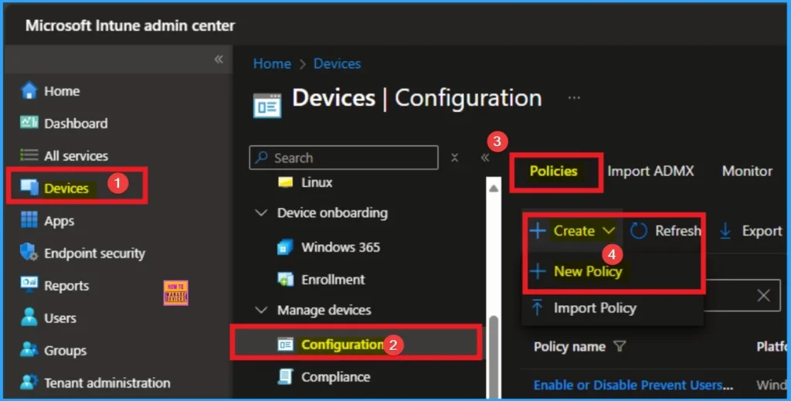Click the Policy name filter funnel icon
Image resolution: width=791 pixels, height=401 pixels.
click(620, 346)
